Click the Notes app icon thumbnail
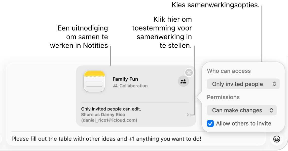288x151 pixels. click(x=94, y=81)
